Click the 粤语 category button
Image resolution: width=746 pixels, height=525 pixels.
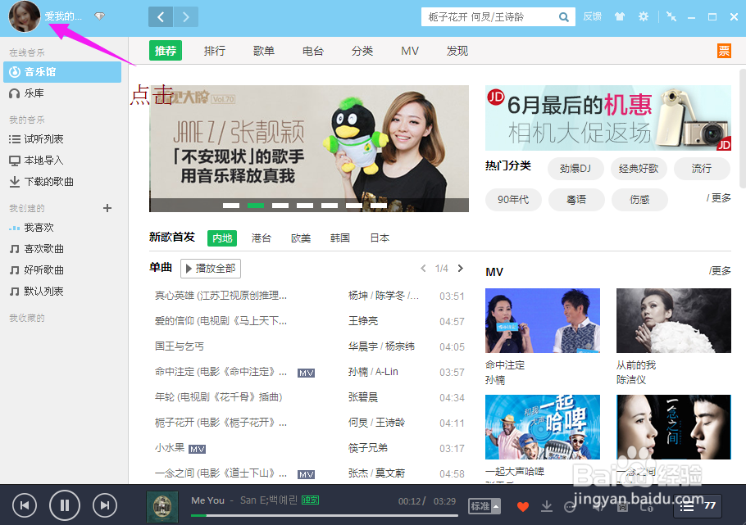tap(576, 199)
